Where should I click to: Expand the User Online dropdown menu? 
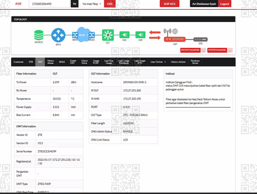click(158, 62)
